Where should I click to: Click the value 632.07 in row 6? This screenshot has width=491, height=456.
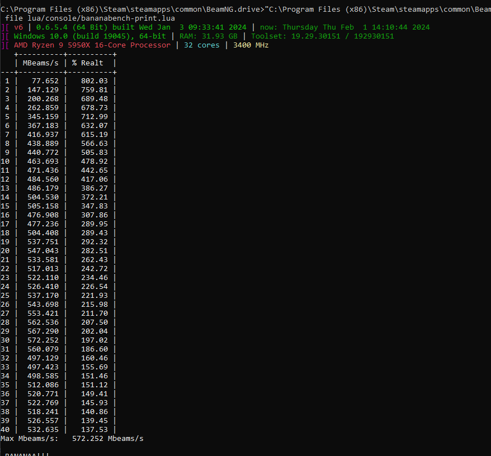coord(95,126)
